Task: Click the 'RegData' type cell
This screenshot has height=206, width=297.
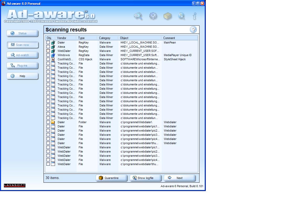Action: click(x=84, y=55)
